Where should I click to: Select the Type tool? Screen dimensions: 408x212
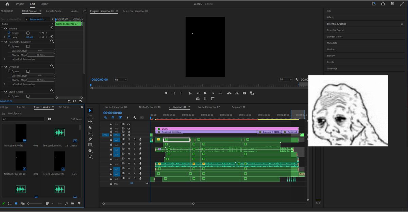(90, 156)
